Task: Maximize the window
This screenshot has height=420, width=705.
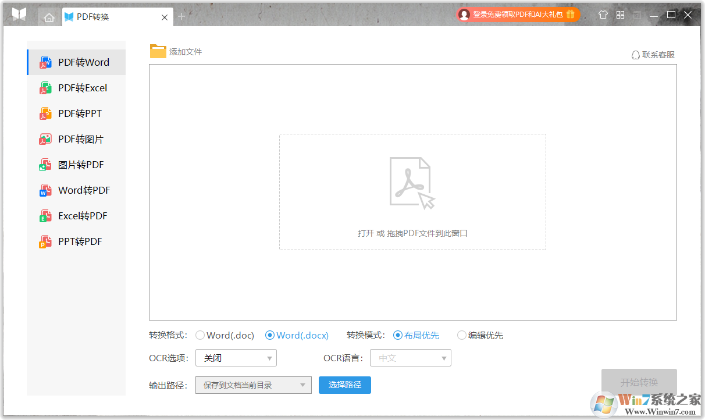Action: click(x=671, y=15)
